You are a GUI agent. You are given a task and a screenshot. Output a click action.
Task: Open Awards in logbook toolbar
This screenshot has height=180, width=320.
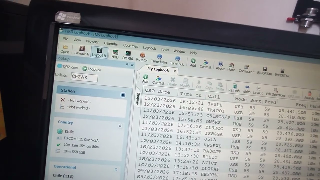pyautogui.click(x=309, y=96)
